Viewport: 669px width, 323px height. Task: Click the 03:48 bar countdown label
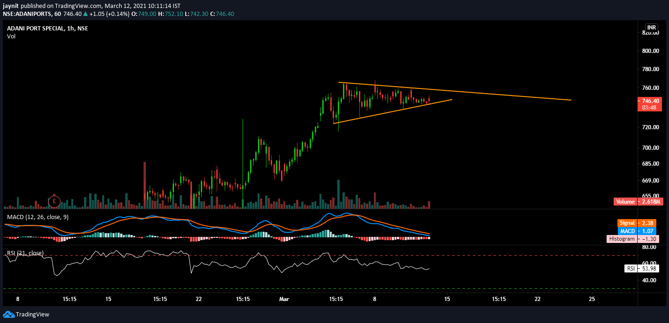pos(649,108)
